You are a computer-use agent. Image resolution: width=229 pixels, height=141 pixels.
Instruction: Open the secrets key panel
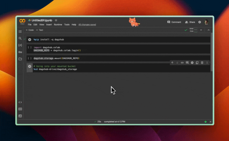coord(20,52)
